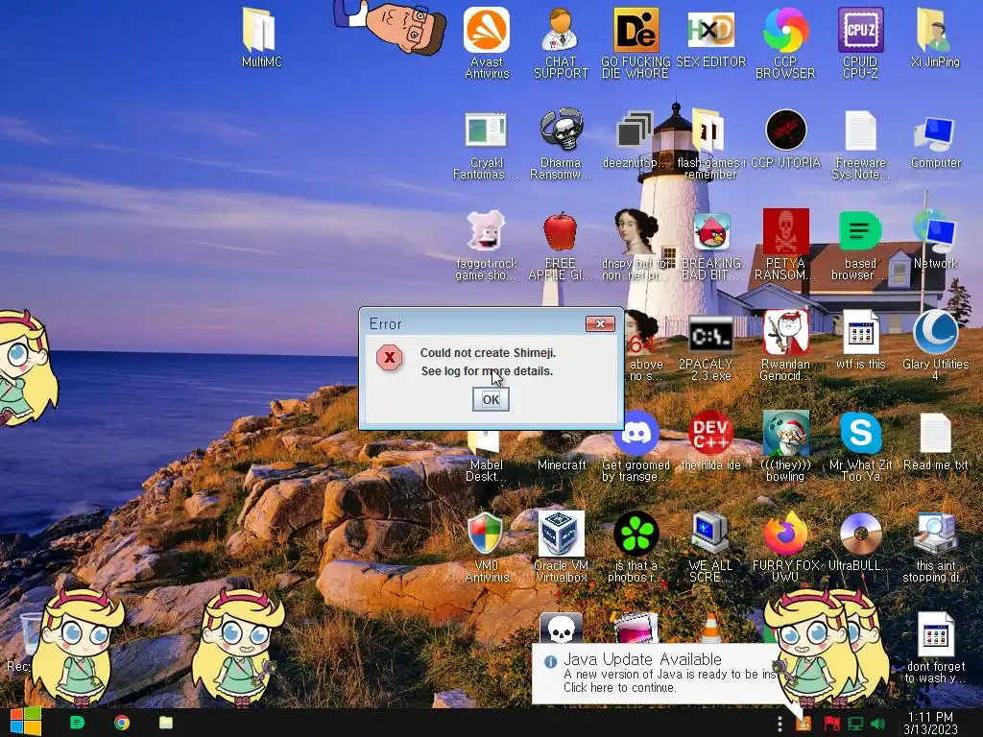Select the VM0 Antivirus shield icon
Viewport: 983px width, 737px height.
[487, 548]
